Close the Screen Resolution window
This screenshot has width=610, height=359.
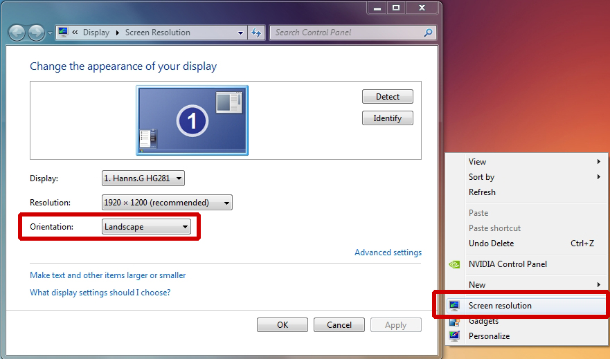tap(422, 8)
